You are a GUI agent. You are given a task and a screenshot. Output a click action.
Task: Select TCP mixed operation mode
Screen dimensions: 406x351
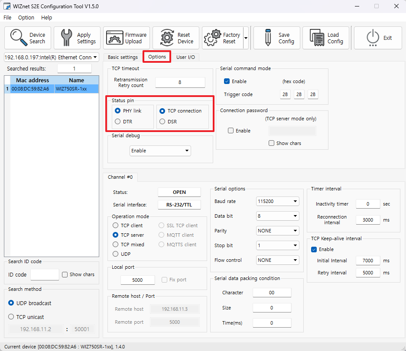pyautogui.click(x=128, y=245)
